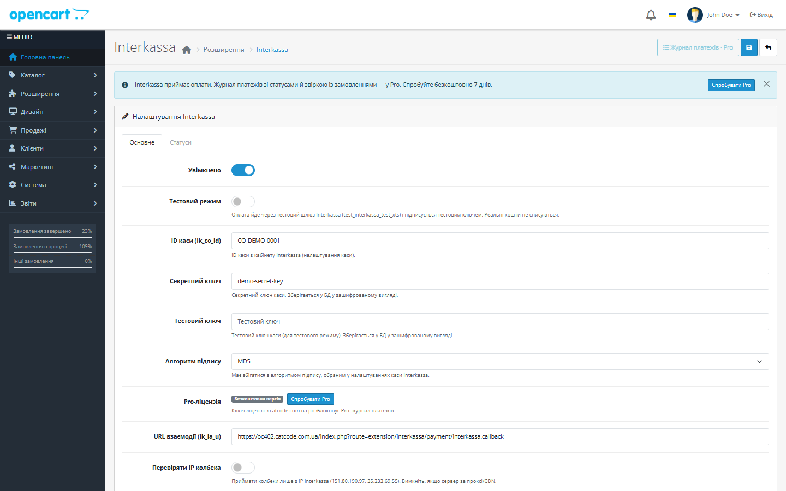Click the Interkassa page heading
Image resolution: width=786 pixels, height=491 pixels.
[x=145, y=47]
